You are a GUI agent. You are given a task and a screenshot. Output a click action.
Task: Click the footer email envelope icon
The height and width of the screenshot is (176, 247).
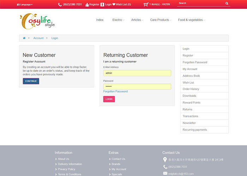pos(165,174)
